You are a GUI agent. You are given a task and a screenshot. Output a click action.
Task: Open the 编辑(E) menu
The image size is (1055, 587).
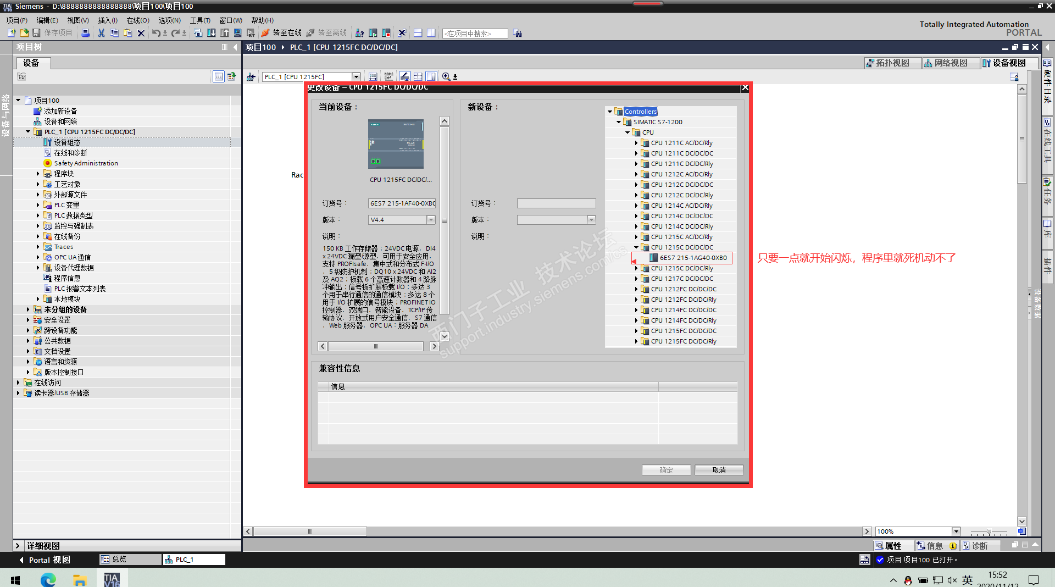tap(47, 20)
